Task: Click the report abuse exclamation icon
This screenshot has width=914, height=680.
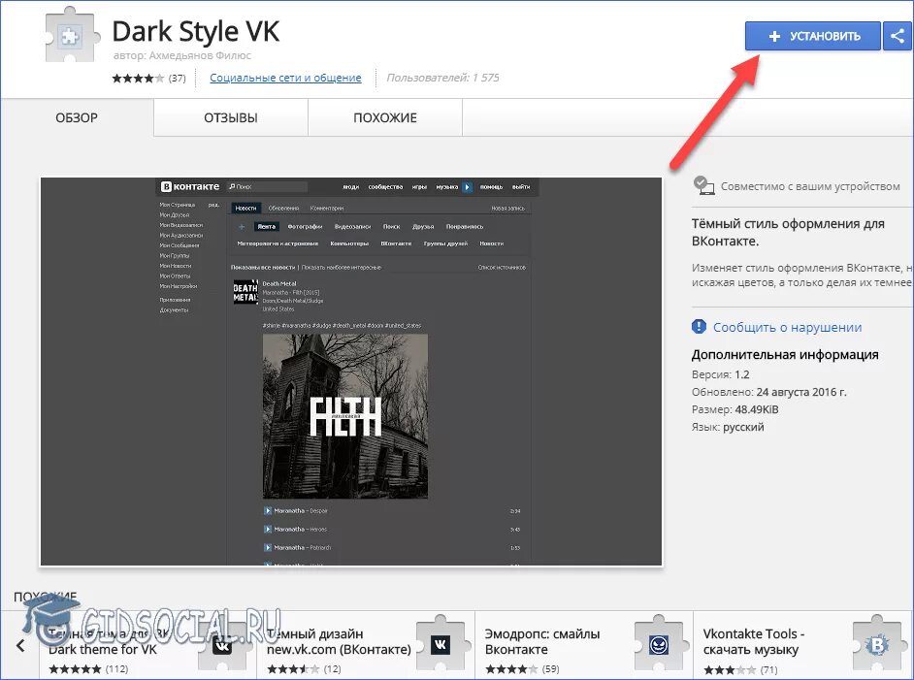Action: 699,327
